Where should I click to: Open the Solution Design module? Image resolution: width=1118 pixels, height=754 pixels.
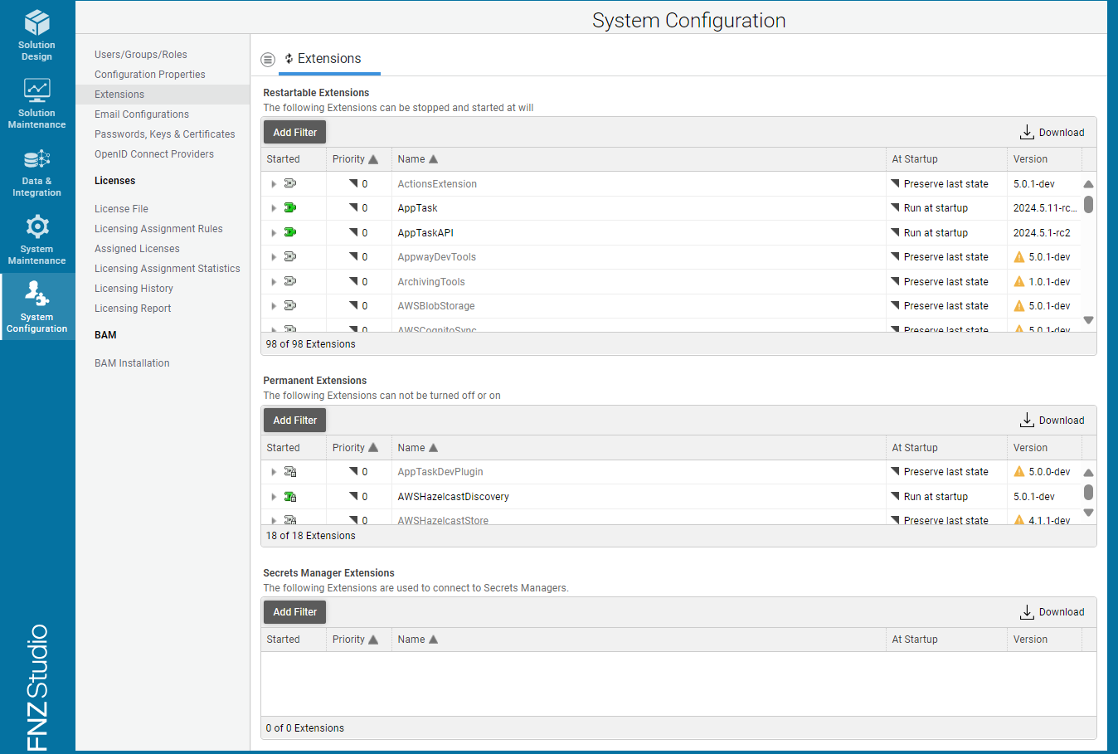click(x=37, y=35)
